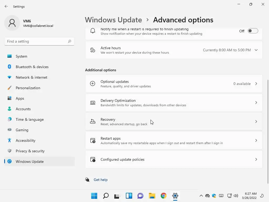Open Optional updates via its chevron
Viewport: 269px width, 202px height.
coord(256,84)
